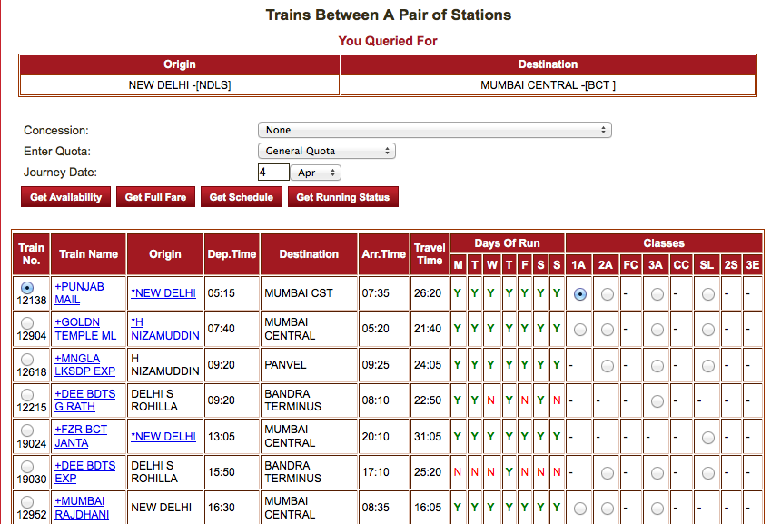Open the Concession dropdown
The width and height of the screenshot is (771, 524).
(434, 130)
